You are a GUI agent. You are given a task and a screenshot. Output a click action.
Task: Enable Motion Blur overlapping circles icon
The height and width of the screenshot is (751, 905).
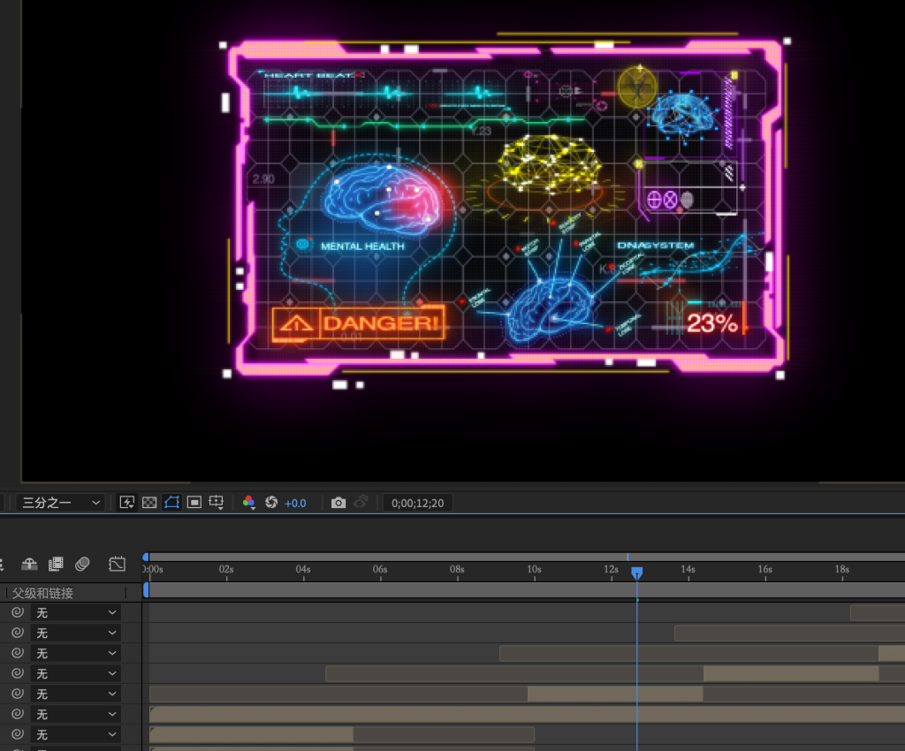(x=83, y=564)
